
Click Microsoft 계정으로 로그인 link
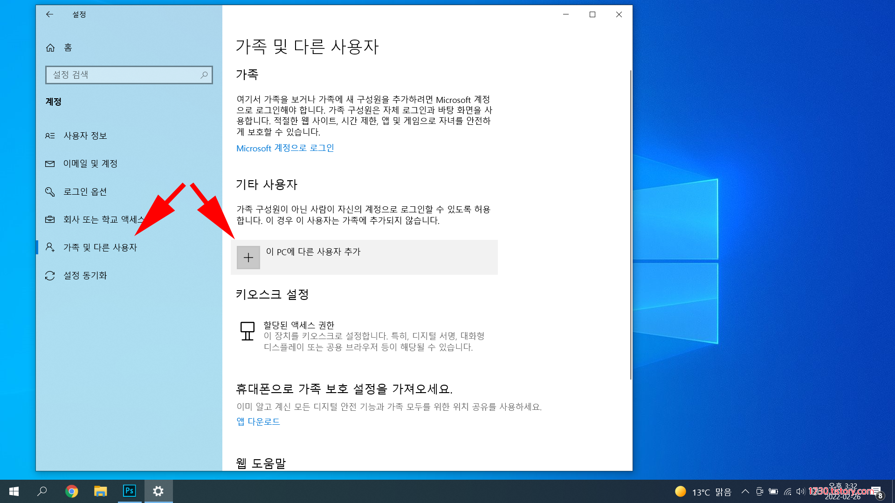[x=285, y=148]
